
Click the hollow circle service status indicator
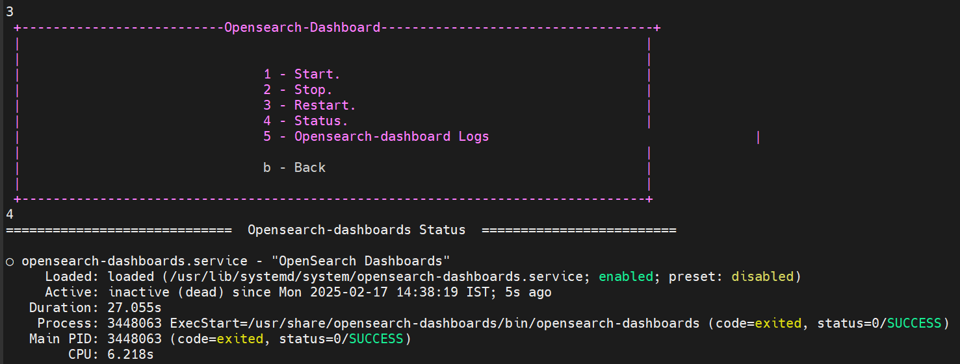tap(10, 261)
